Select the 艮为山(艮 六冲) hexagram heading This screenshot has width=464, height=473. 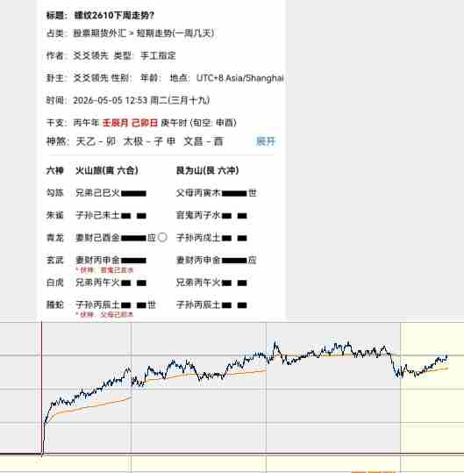(x=207, y=170)
